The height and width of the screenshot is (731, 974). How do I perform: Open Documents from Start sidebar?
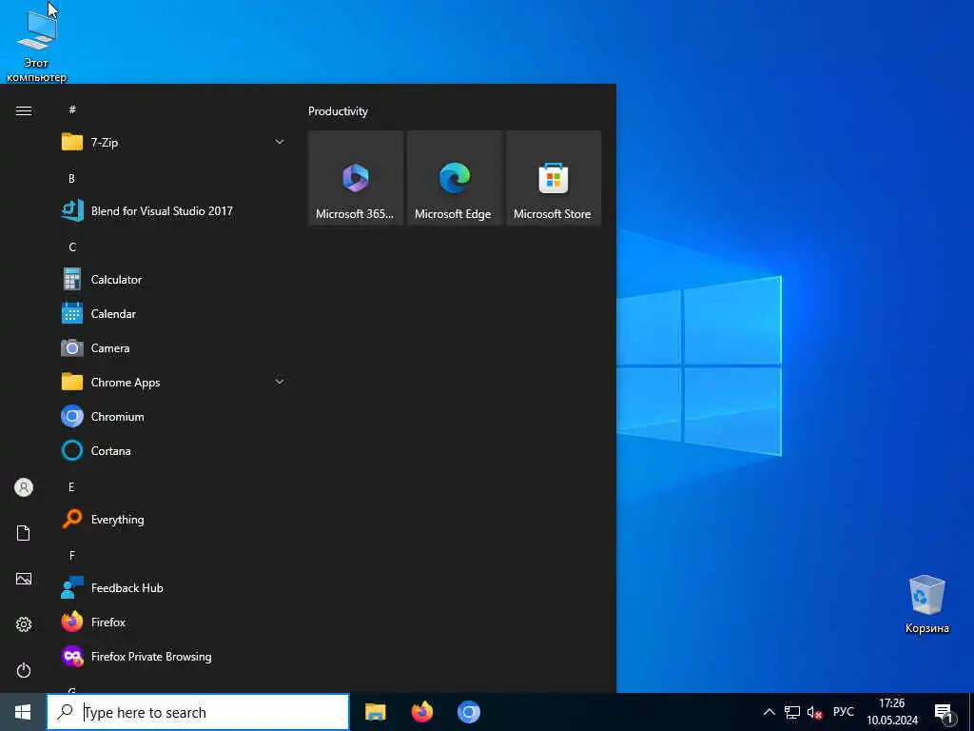[24, 533]
